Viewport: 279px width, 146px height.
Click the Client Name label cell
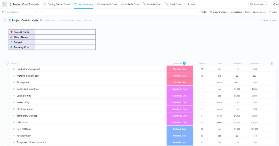tap(22, 37)
